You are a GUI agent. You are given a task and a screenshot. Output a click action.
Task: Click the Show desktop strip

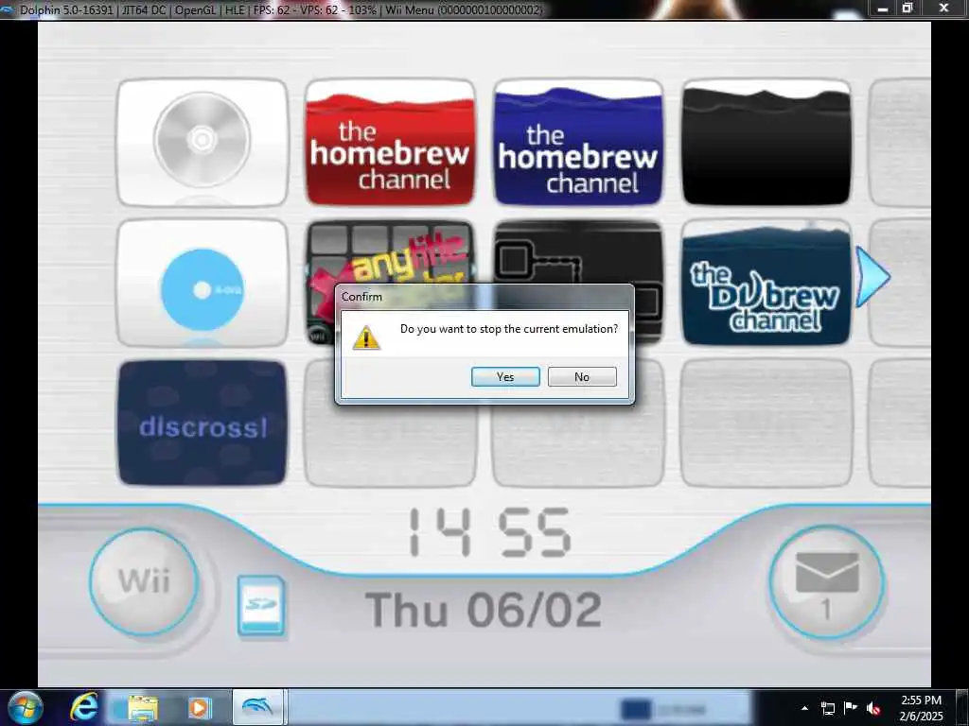tap(962, 707)
